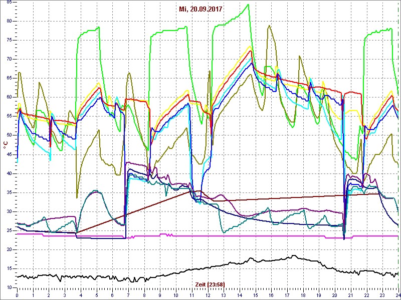Select the 50 label on temperature axis
This screenshot has height=300, width=401.
(x=9, y=135)
